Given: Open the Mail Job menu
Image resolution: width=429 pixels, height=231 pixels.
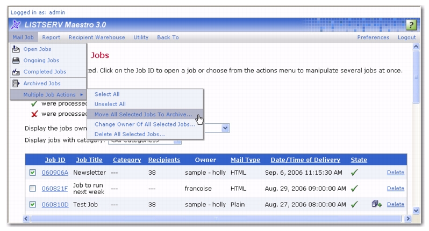Looking at the screenshot, I should pyautogui.click(x=23, y=38).
